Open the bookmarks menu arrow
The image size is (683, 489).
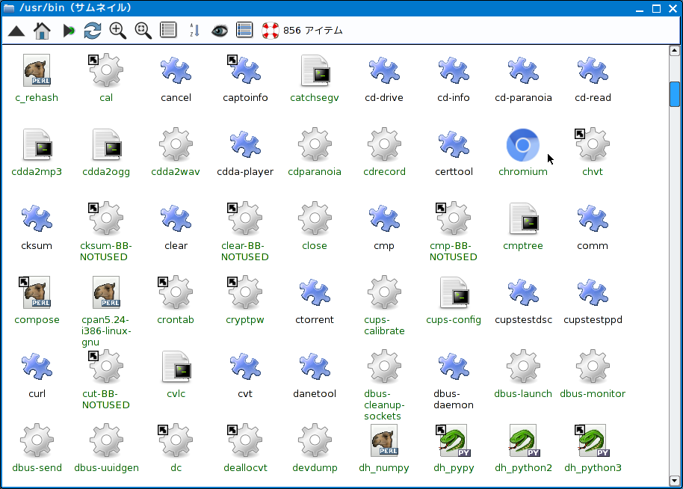pyautogui.click(x=67, y=30)
